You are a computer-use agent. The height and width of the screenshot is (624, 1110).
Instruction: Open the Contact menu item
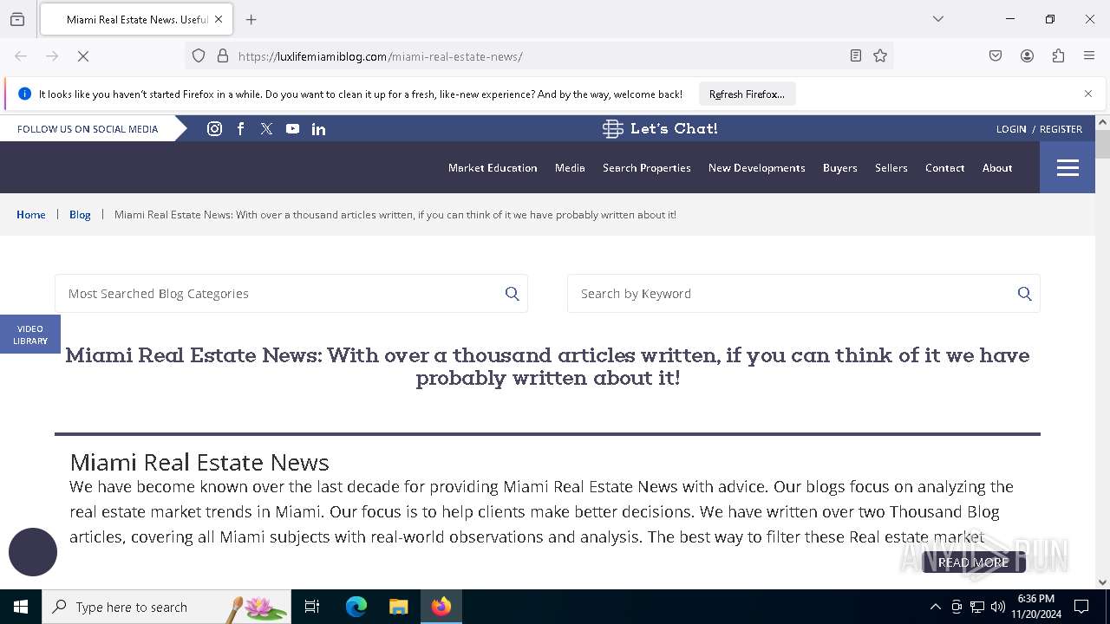click(x=944, y=168)
